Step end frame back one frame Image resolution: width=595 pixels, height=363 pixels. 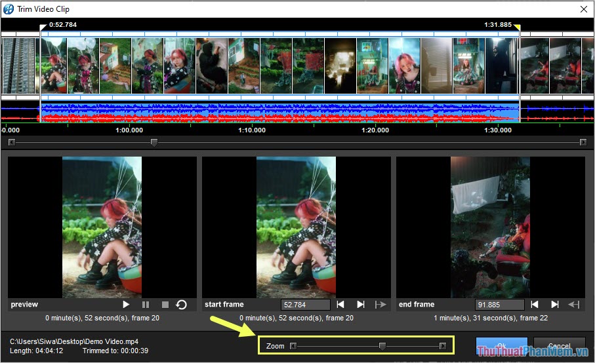click(535, 304)
